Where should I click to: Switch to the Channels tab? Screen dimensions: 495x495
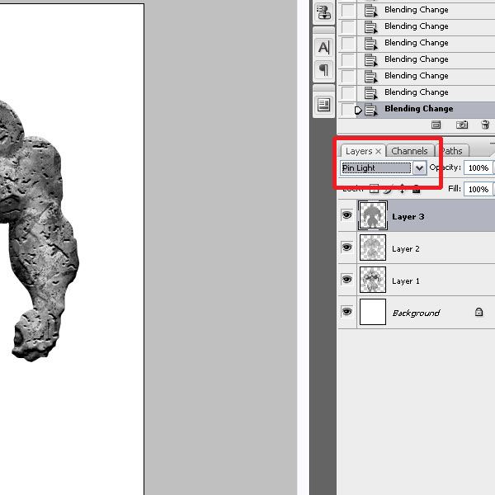click(409, 151)
